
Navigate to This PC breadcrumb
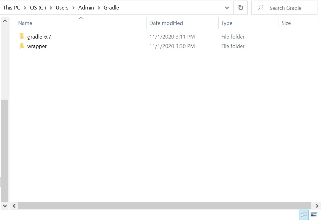12,8
